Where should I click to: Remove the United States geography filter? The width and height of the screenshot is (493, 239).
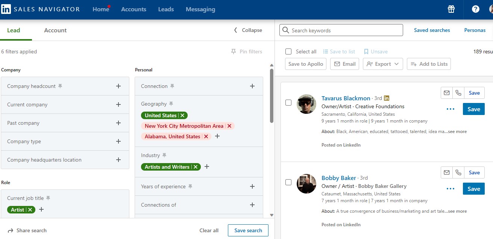[182, 115]
